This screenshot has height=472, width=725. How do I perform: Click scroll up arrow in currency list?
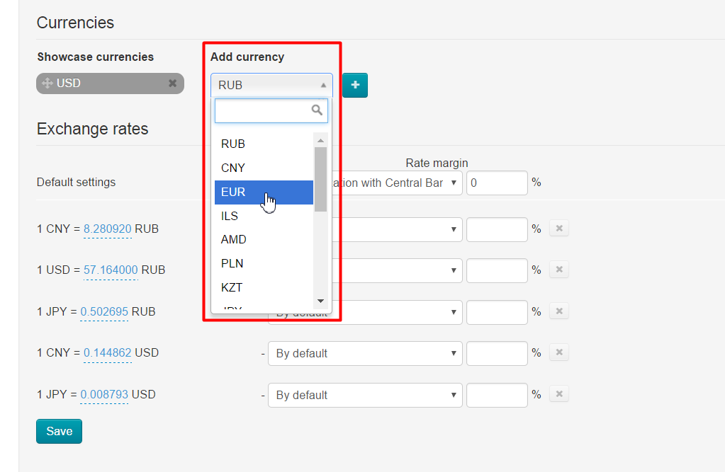(320, 140)
